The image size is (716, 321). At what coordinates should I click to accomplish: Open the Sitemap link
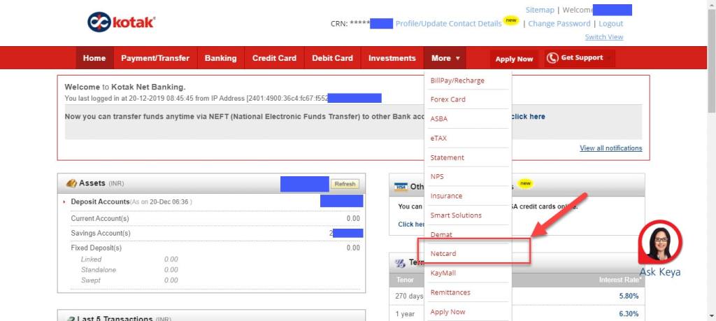540,10
